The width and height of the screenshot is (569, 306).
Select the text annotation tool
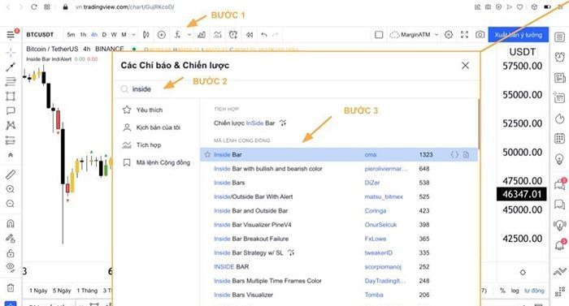11,110
